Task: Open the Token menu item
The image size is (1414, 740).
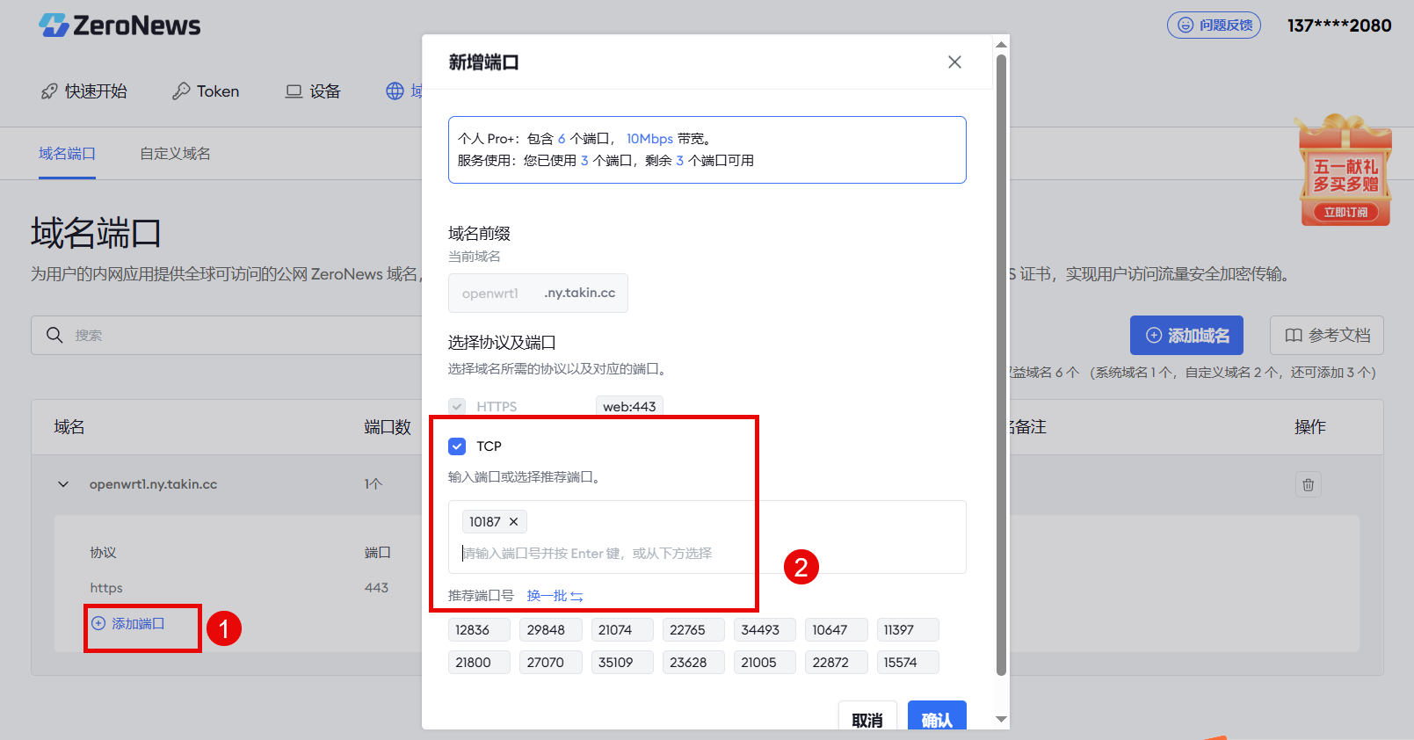Action: click(x=206, y=91)
